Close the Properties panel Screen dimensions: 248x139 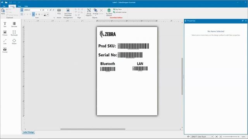(246, 20)
